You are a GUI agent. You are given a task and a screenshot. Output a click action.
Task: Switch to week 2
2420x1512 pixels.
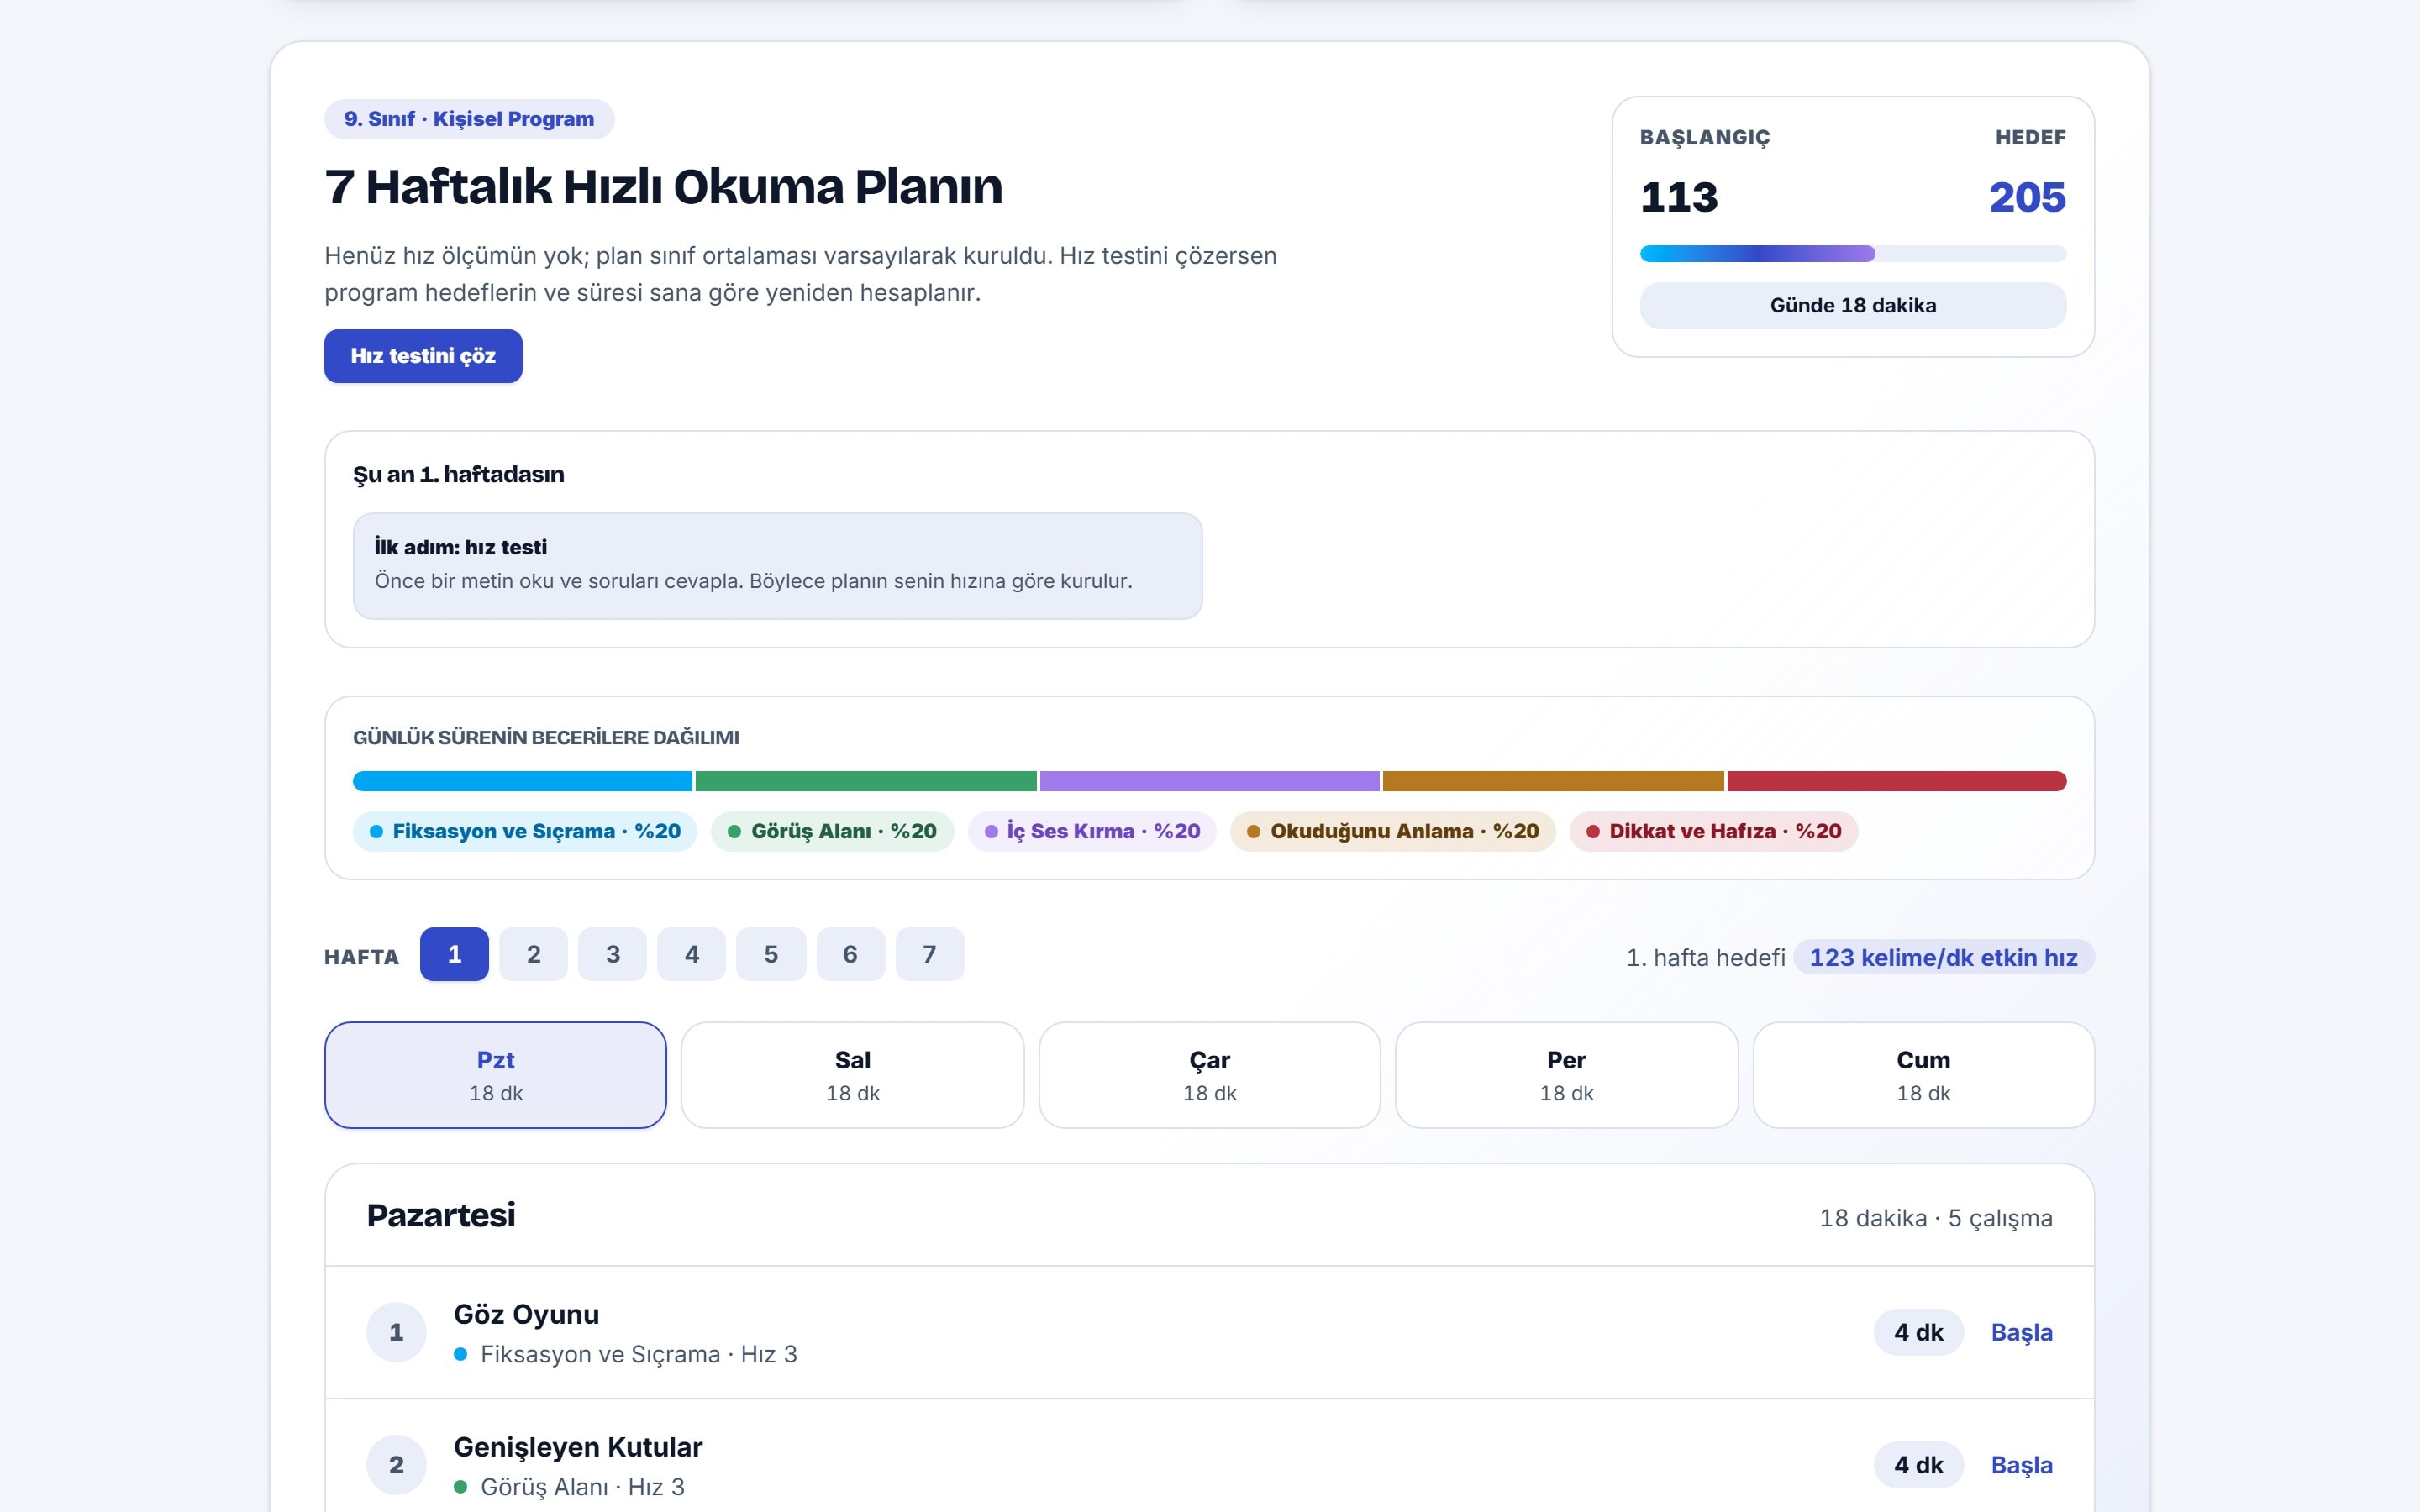pos(533,954)
